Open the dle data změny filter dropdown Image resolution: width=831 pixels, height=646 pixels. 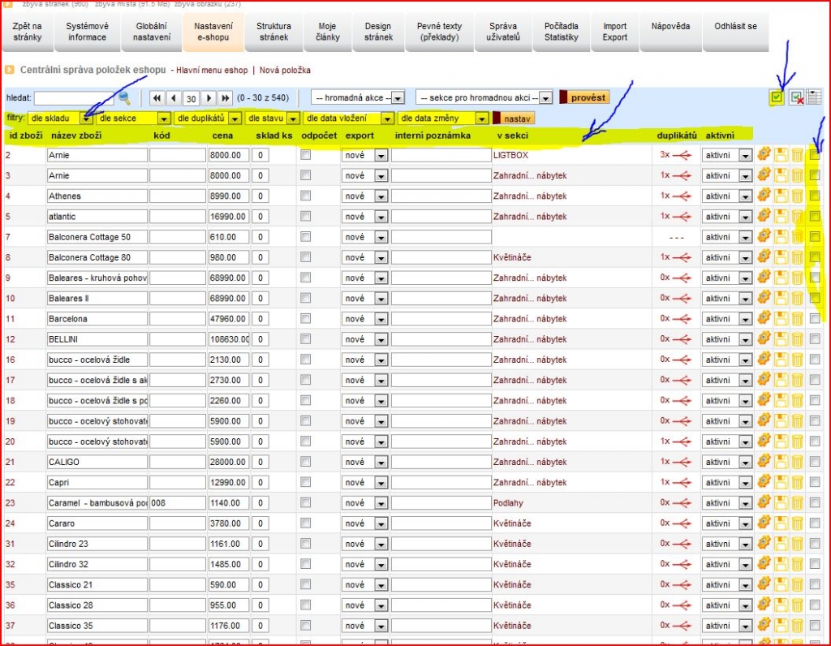click(x=443, y=118)
